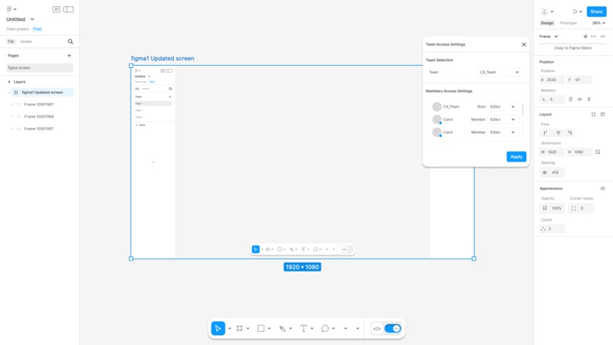Switch to the Prototype tab
The height and width of the screenshot is (345, 613).
pyautogui.click(x=568, y=23)
